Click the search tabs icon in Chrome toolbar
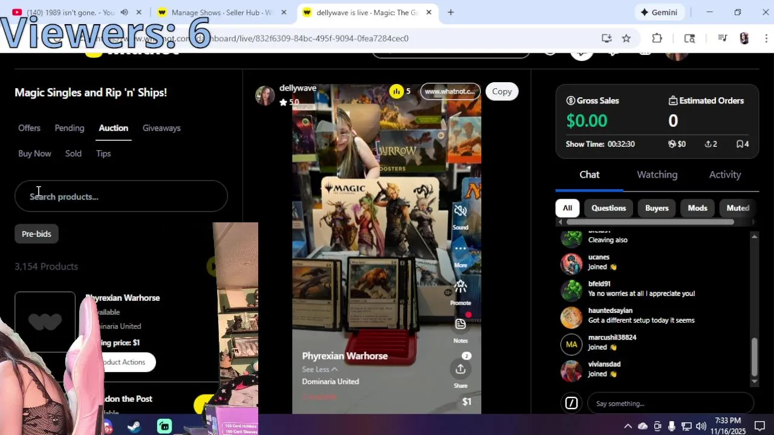Image resolution: width=774 pixels, height=435 pixels. tap(689, 38)
